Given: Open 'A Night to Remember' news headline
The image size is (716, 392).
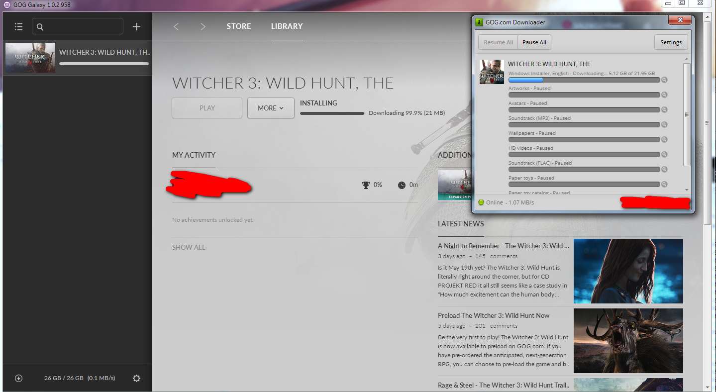Looking at the screenshot, I should tap(504, 246).
